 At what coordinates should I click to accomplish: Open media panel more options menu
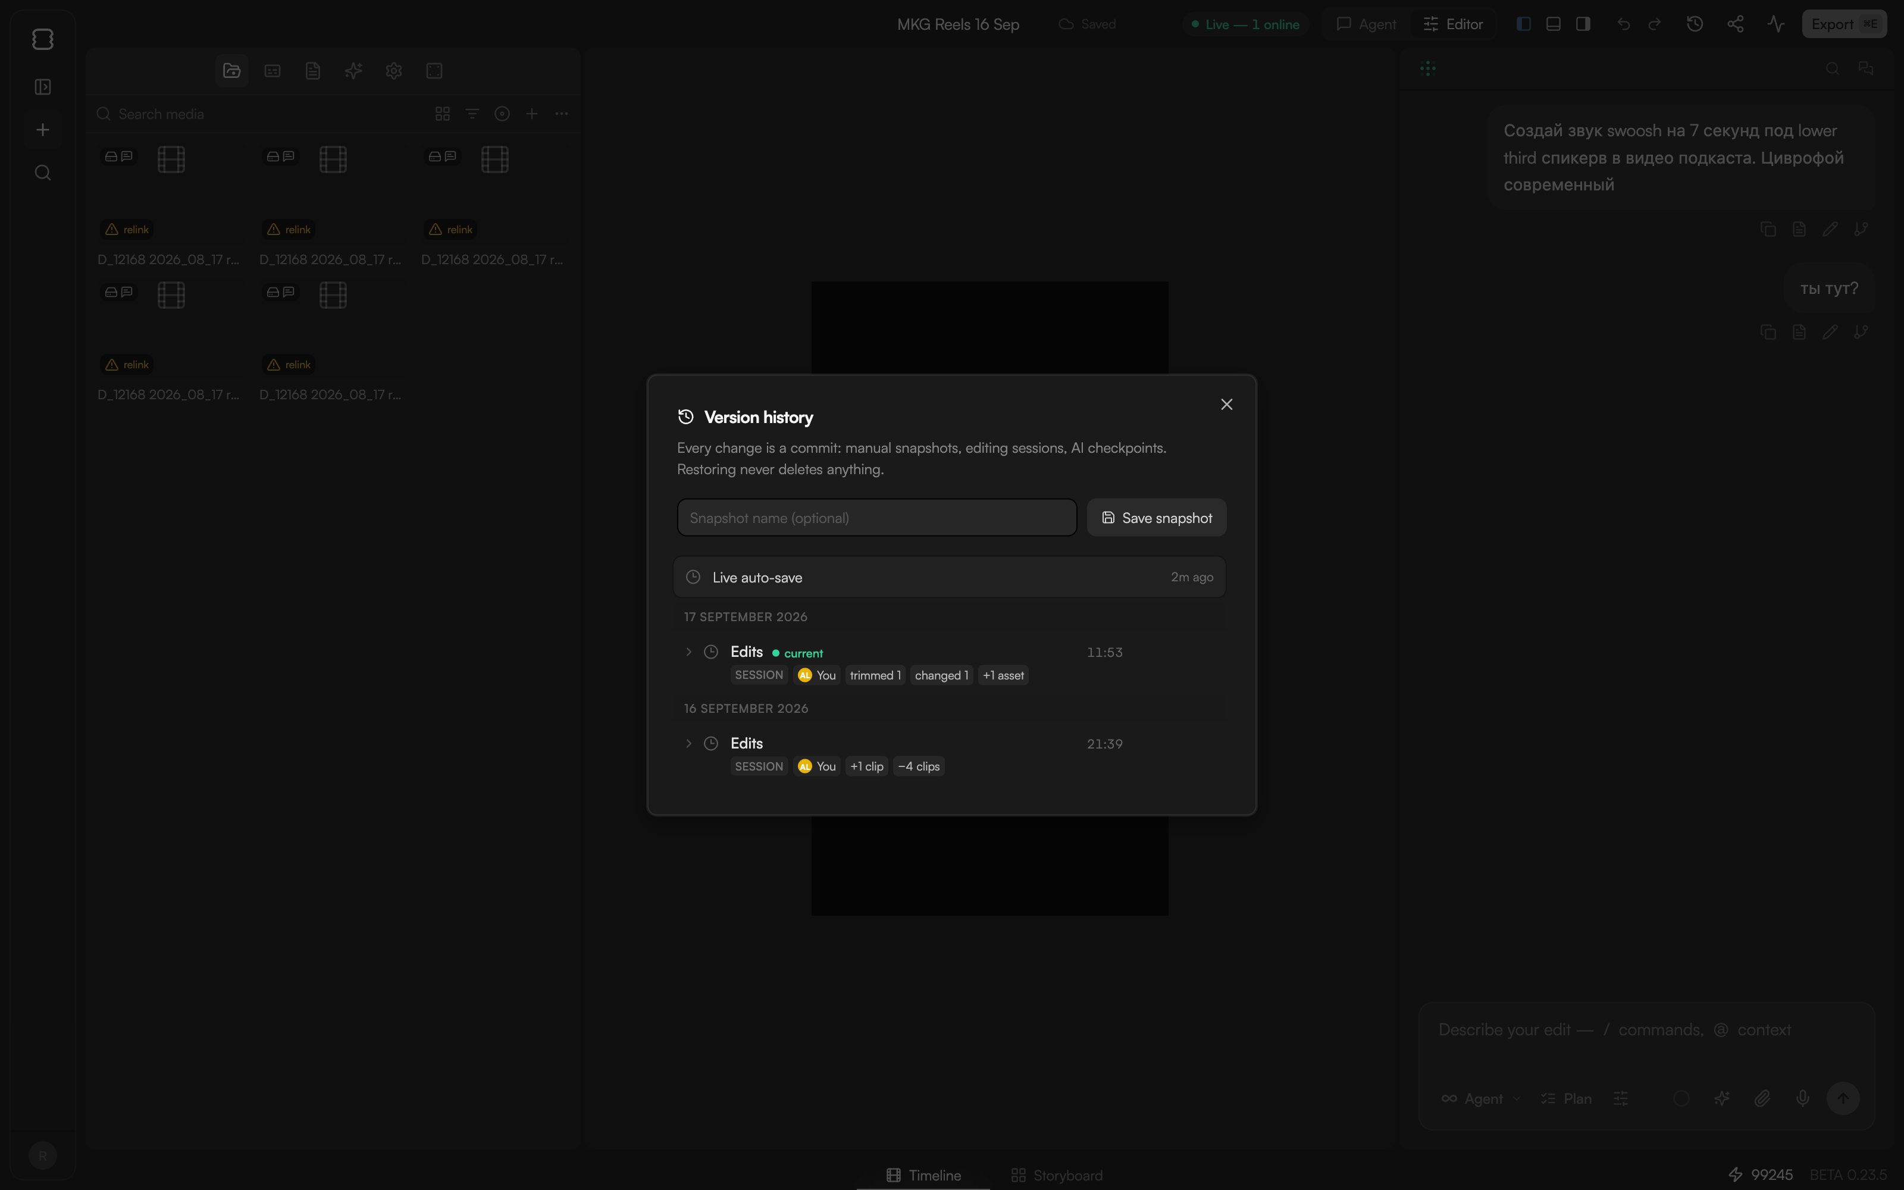click(x=562, y=114)
